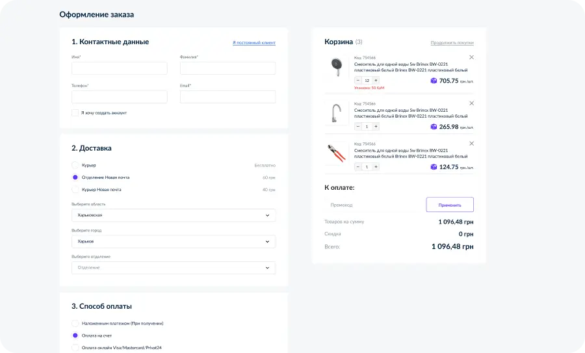Decrease quantity of the 265.98 item
The height and width of the screenshot is (353, 585).
click(x=358, y=127)
